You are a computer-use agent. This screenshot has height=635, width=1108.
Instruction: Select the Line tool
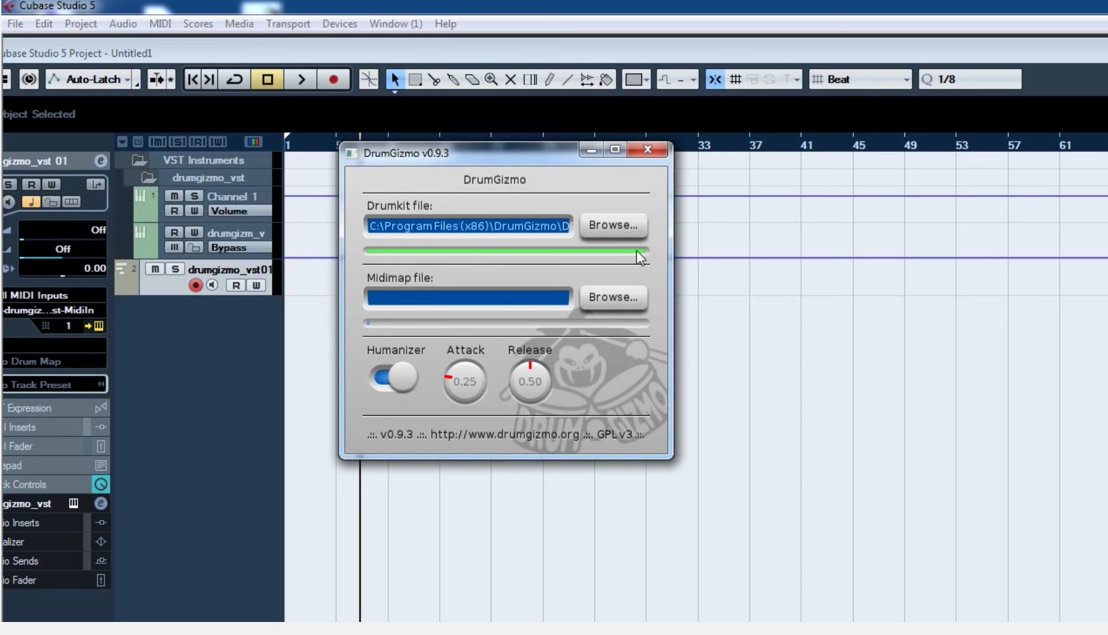point(568,80)
